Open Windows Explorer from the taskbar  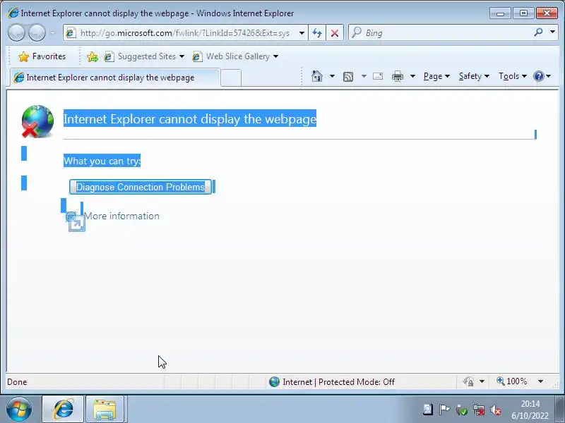pyautogui.click(x=105, y=410)
